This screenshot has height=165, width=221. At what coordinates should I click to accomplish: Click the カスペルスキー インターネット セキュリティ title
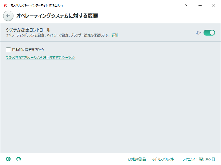[37, 5]
